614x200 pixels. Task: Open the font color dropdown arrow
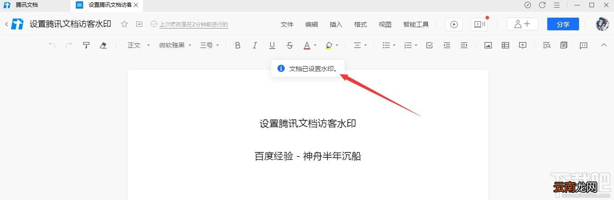315,46
